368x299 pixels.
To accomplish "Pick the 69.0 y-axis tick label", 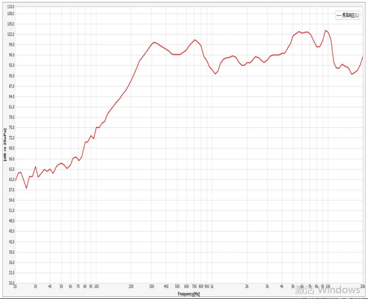I will [12, 148].
